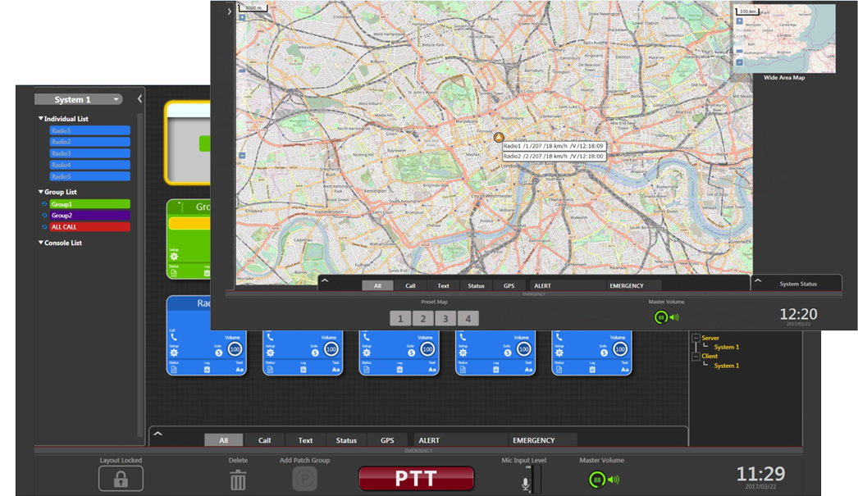Click zoom-in plus on Wide Area Map
858x496 pixels.
[x=739, y=21]
